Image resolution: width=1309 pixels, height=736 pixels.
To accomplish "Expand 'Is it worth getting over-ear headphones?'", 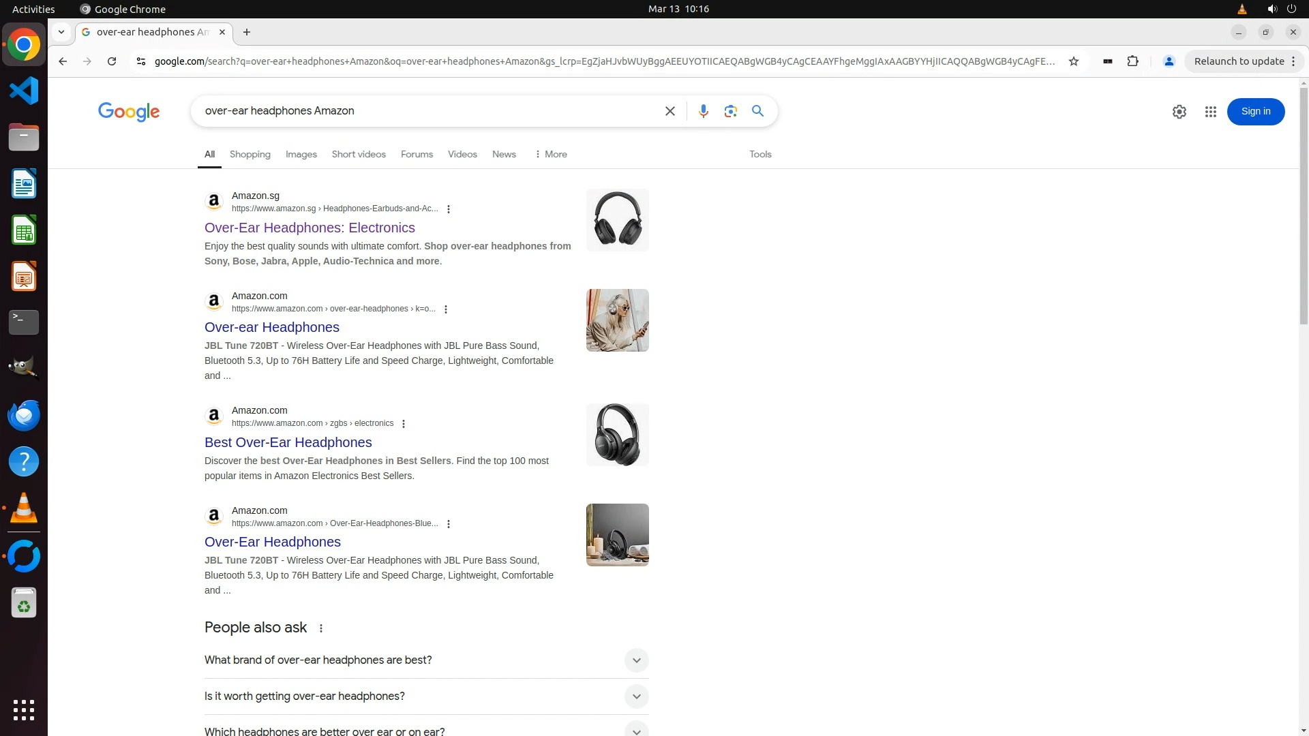I will [x=636, y=696].
